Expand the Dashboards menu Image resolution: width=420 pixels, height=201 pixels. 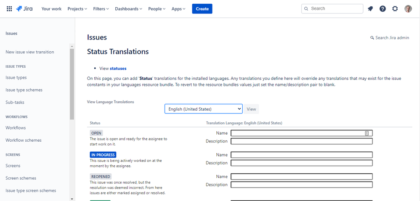[129, 9]
